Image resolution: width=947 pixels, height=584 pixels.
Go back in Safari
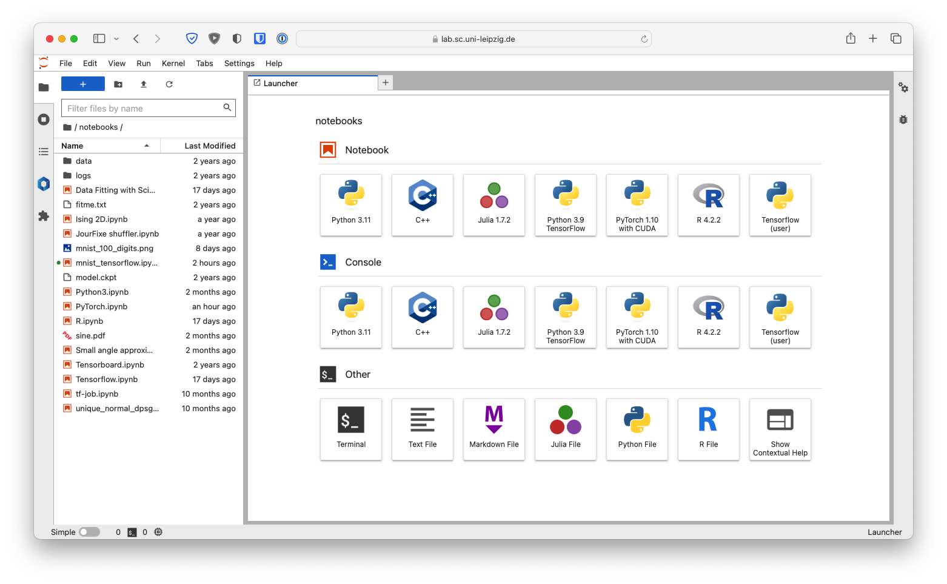click(136, 39)
